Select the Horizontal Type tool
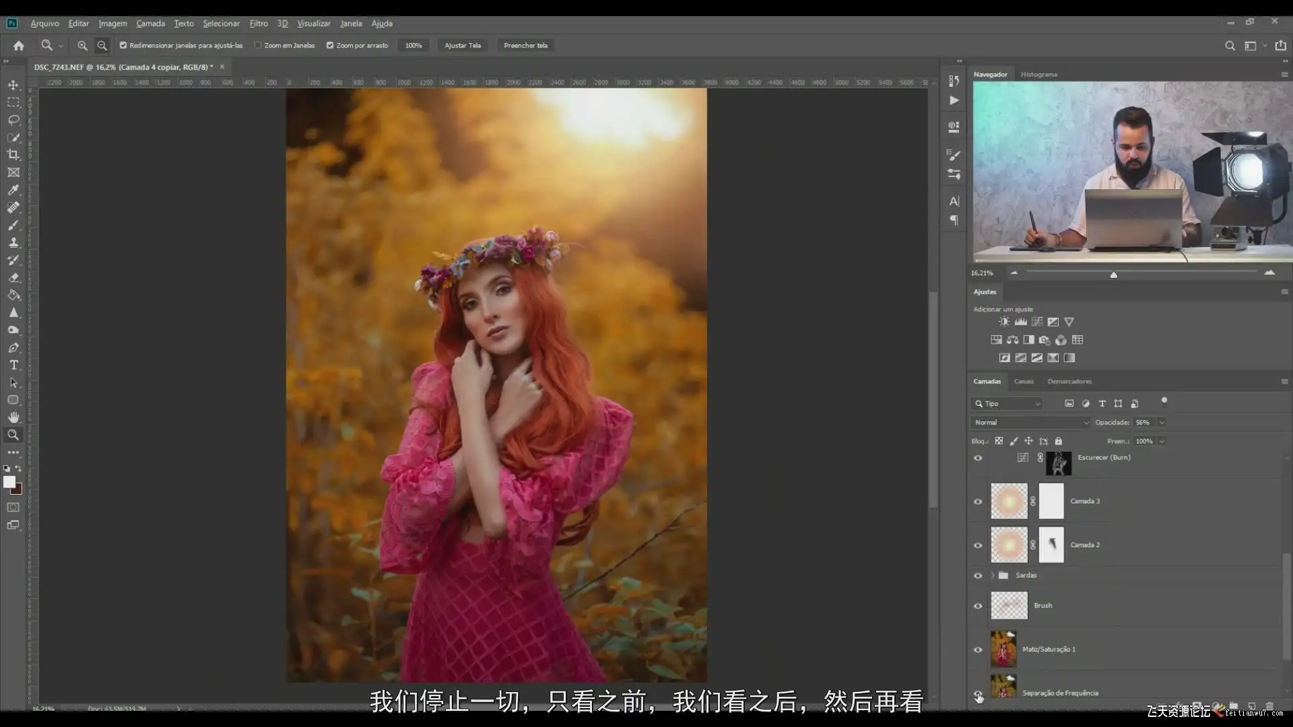 coord(13,365)
